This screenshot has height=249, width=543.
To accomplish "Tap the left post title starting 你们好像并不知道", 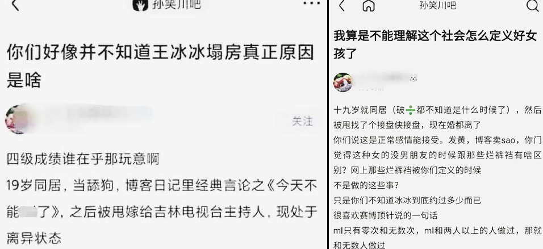I will coord(160,67).
